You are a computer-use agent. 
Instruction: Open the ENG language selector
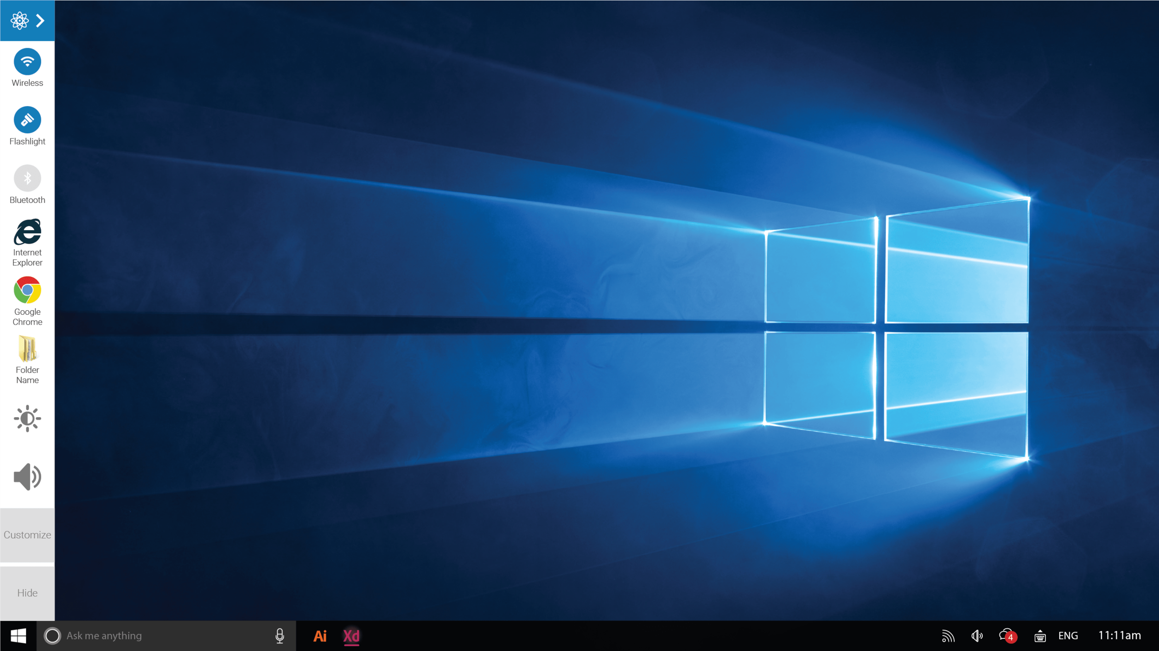(x=1068, y=636)
